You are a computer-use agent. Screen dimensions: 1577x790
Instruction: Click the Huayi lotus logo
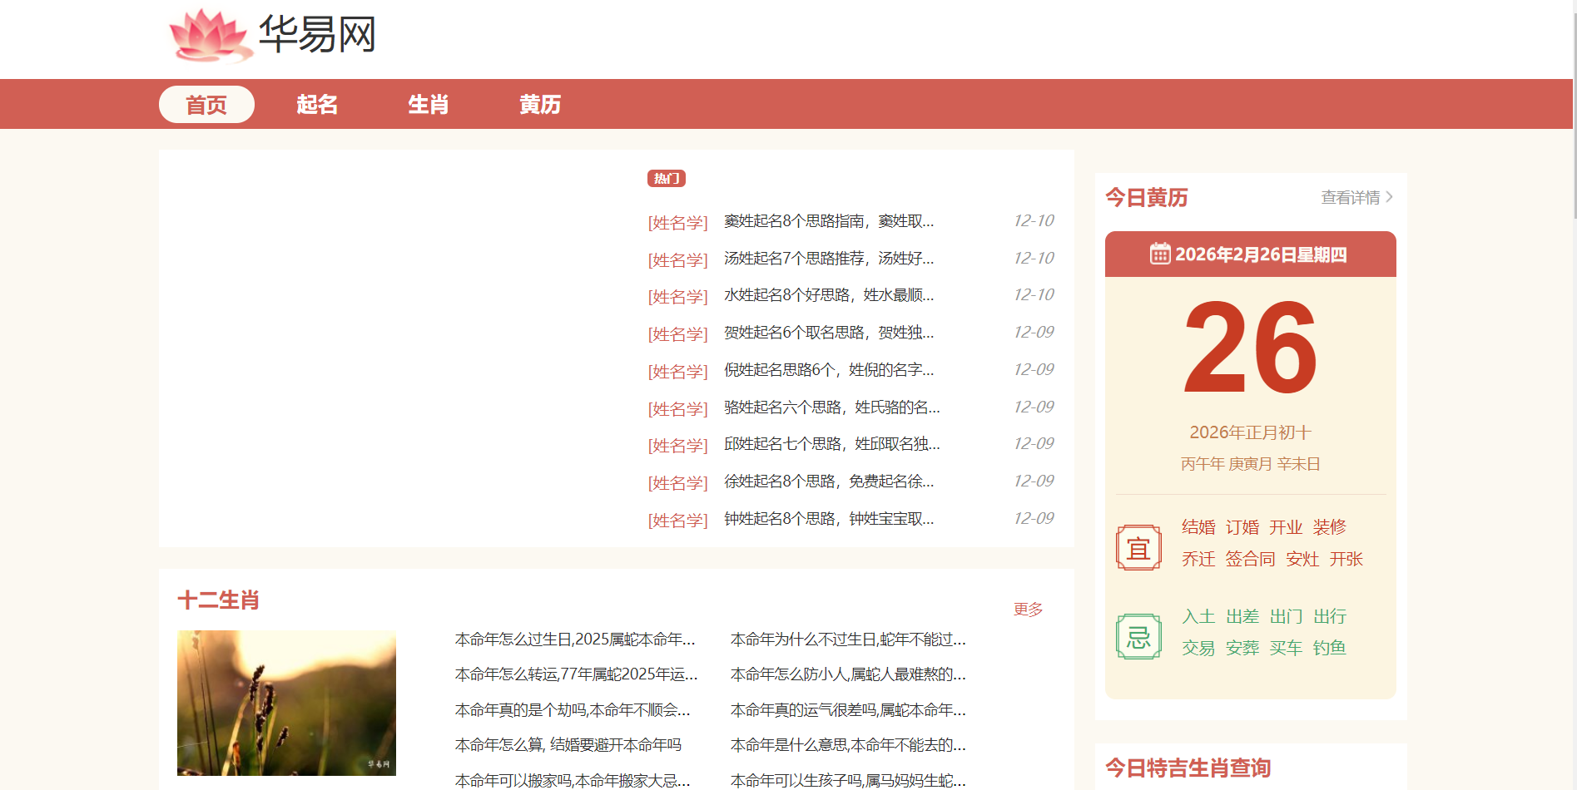tap(211, 36)
